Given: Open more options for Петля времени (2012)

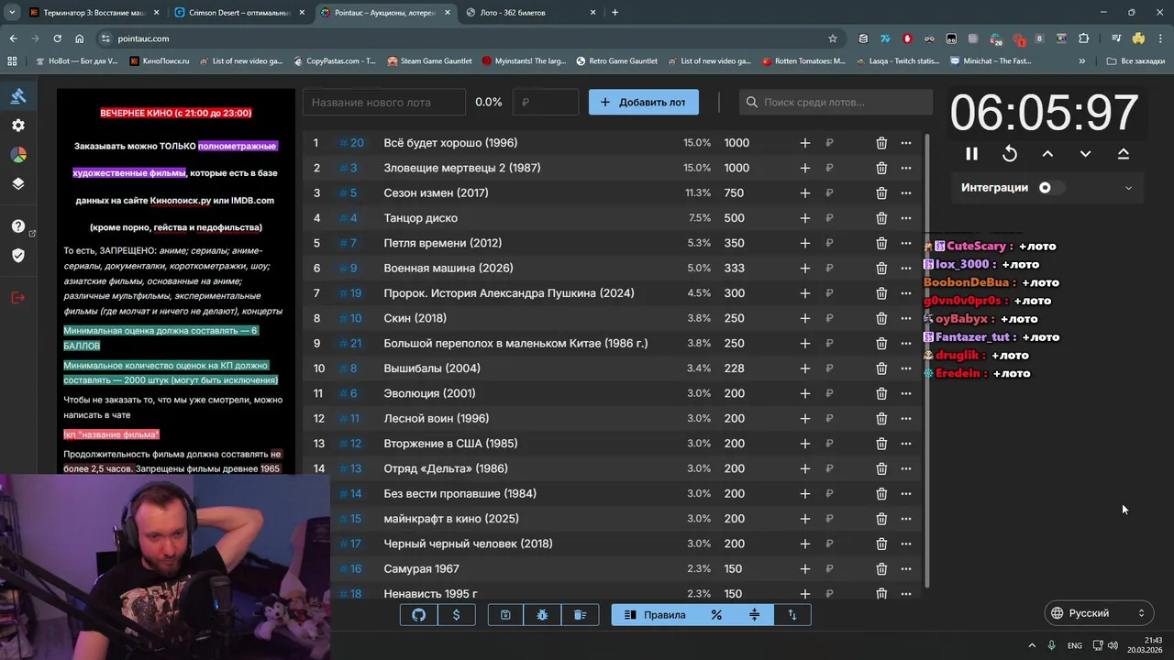Looking at the screenshot, I should click(x=906, y=244).
